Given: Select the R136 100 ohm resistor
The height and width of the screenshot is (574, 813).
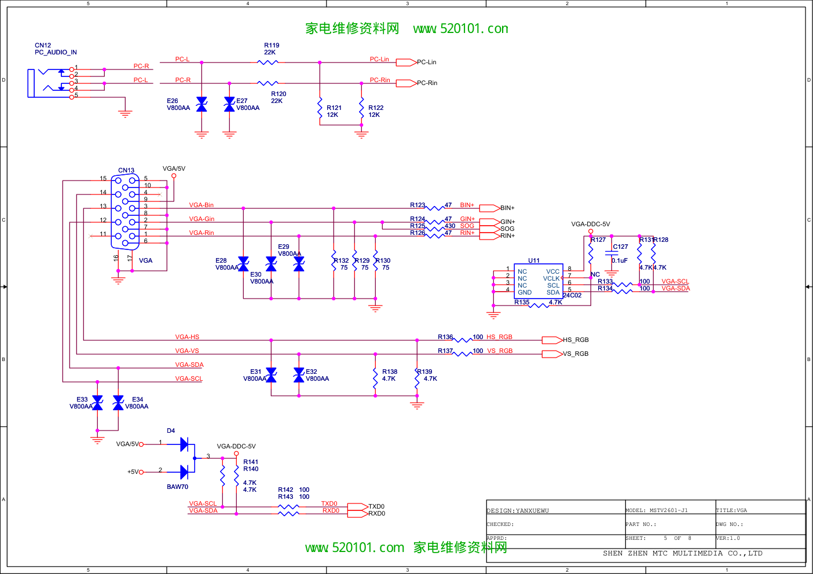Looking at the screenshot, I should click(x=462, y=340).
